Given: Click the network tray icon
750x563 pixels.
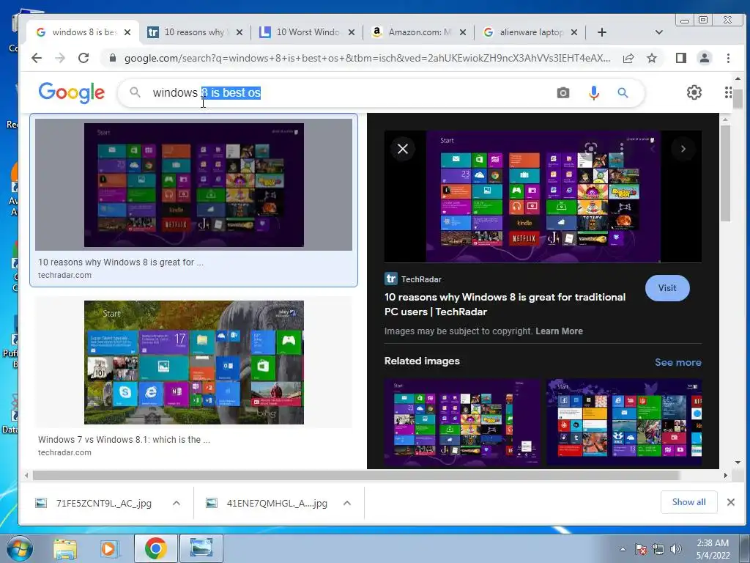Looking at the screenshot, I should click(658, 550).
